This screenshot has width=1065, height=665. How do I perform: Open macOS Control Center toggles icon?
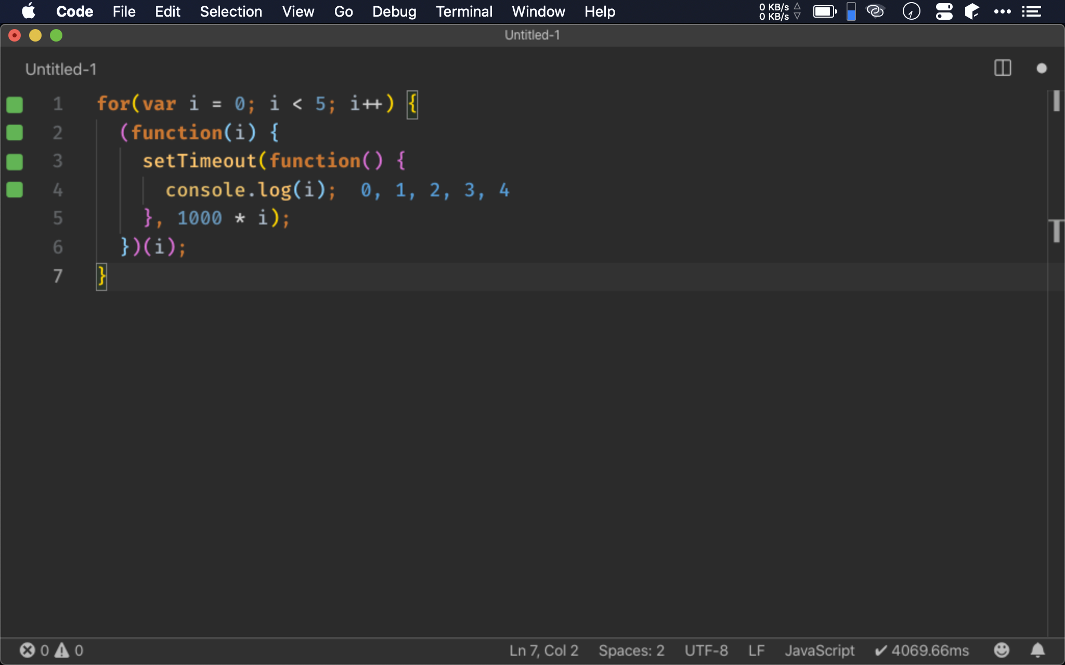(x=944, y=11)
